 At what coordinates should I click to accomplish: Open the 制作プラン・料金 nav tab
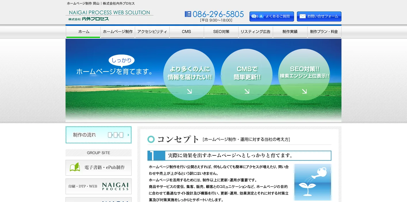click(x=324, y=32)
